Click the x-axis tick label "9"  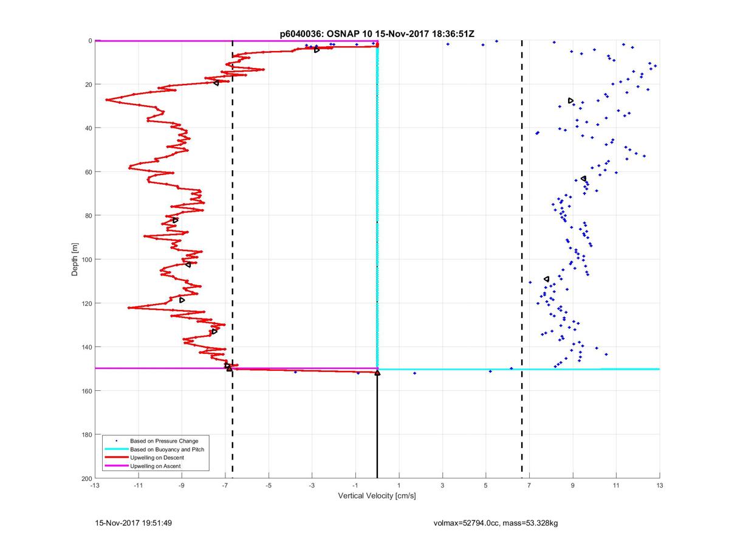[573, 486]
